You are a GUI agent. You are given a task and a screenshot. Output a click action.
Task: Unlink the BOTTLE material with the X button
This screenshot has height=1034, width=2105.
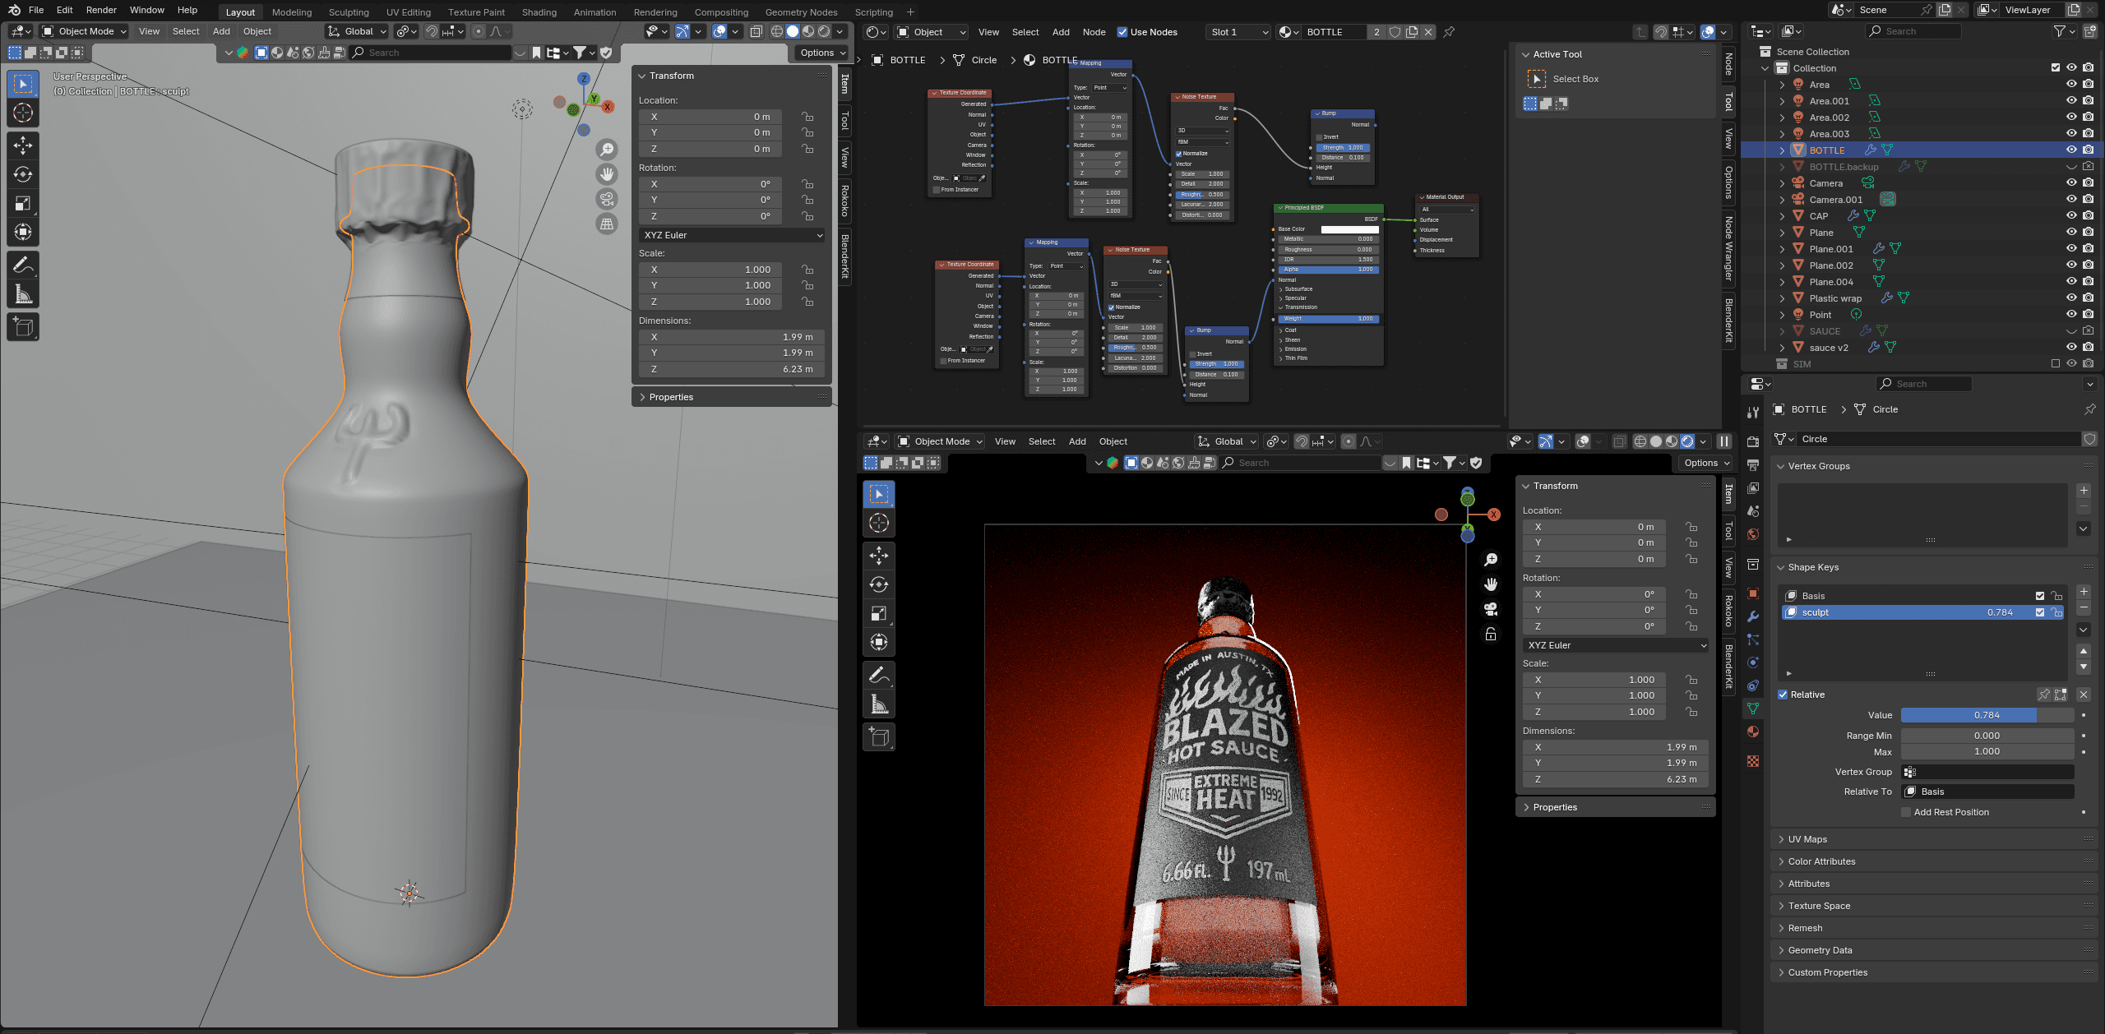(x=1428, y=32)
